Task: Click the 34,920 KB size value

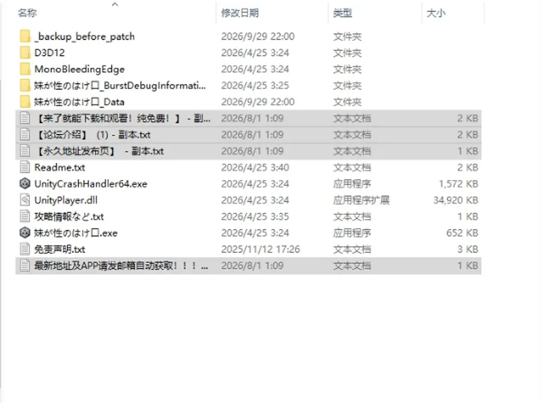Action: [455, 200]
